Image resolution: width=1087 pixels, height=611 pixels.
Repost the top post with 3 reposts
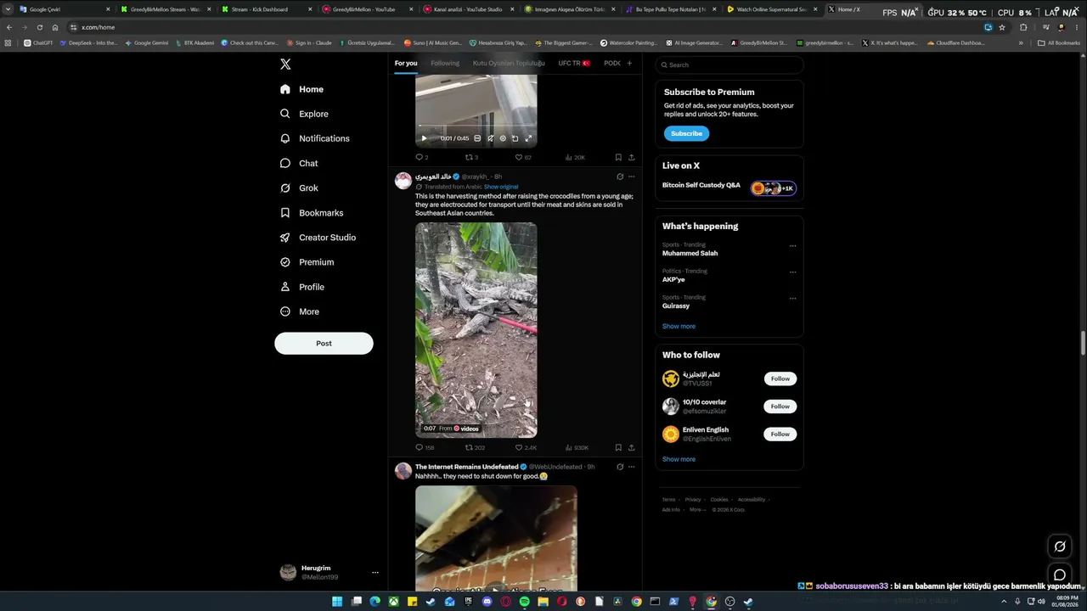[x=471, y=157]
